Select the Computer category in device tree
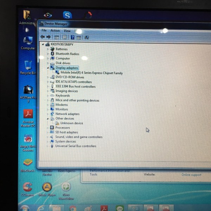This screenshot has width=211, height=211. pos(63,58)
